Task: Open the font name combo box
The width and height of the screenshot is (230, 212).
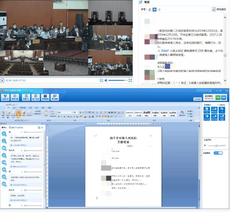Action: click(x=65, y=112)
